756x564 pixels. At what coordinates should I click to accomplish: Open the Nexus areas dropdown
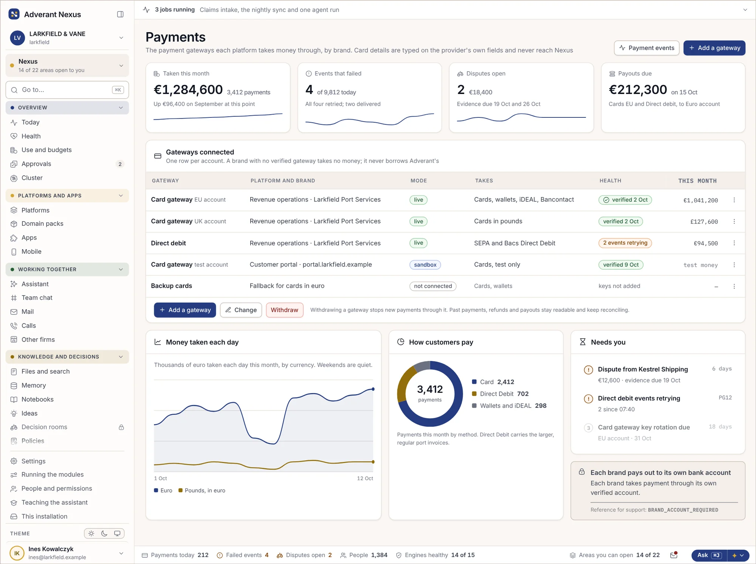tap(67, 65)
